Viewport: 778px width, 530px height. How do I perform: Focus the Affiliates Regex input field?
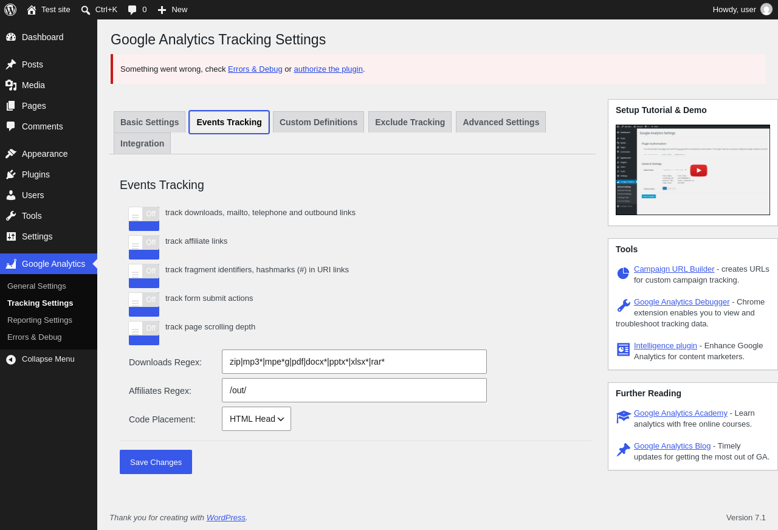pyautogui.click(x=354, y=390)
